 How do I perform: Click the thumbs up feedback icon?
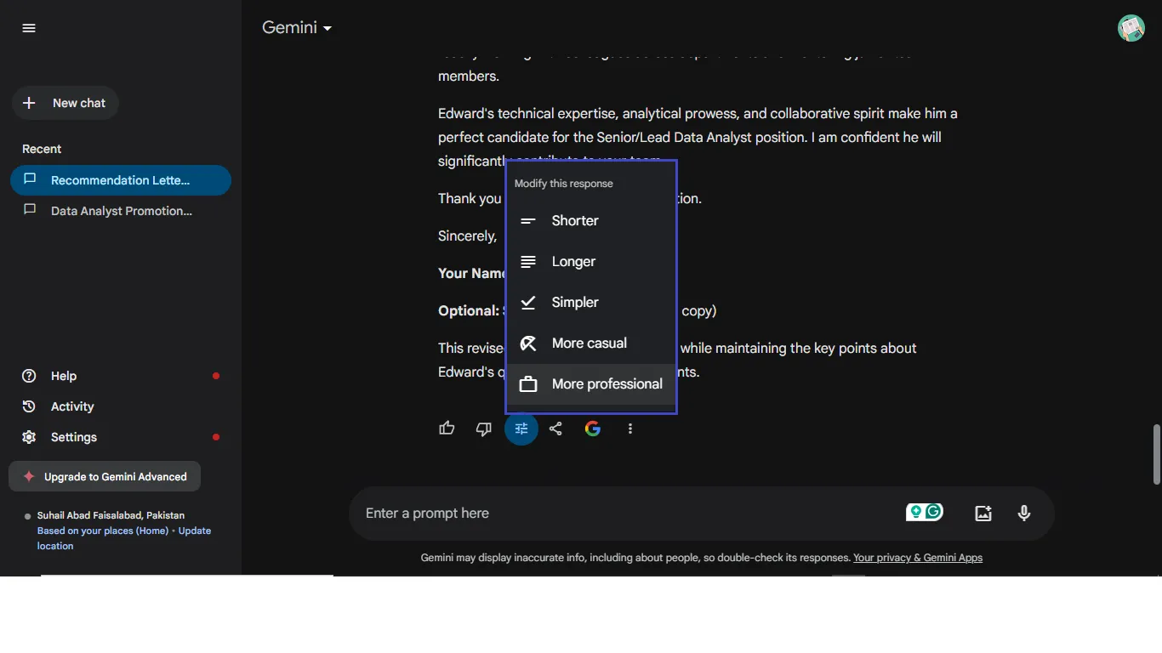coord(447,428)
